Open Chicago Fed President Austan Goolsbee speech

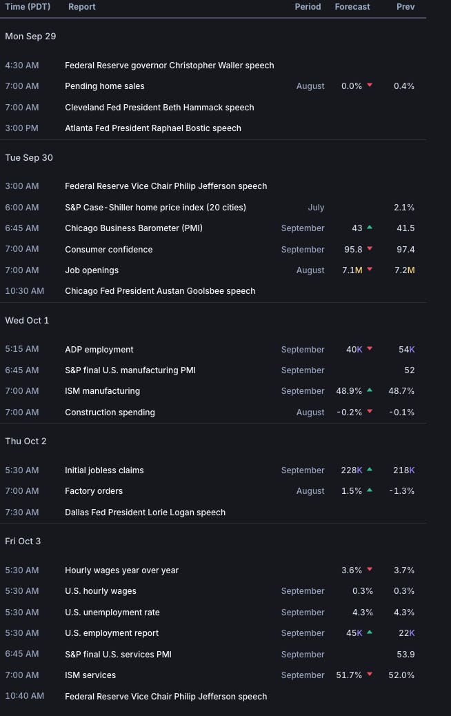pos(160,291)
